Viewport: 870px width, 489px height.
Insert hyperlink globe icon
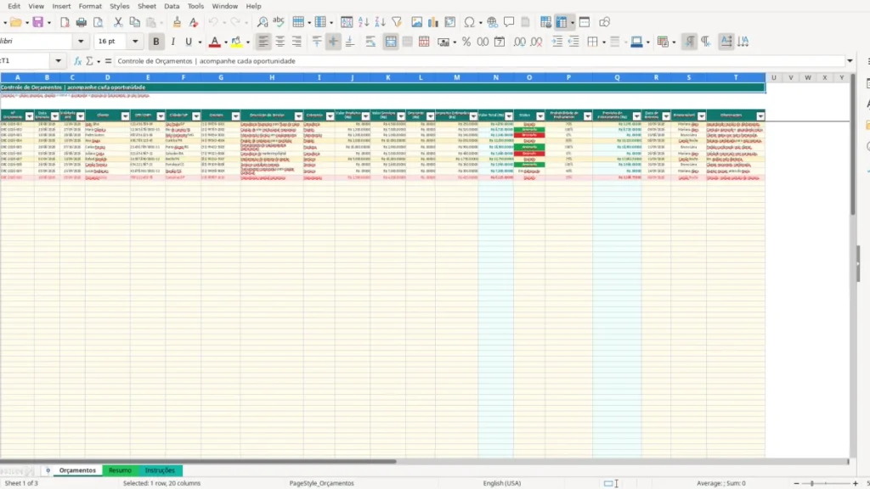[492, 22]
